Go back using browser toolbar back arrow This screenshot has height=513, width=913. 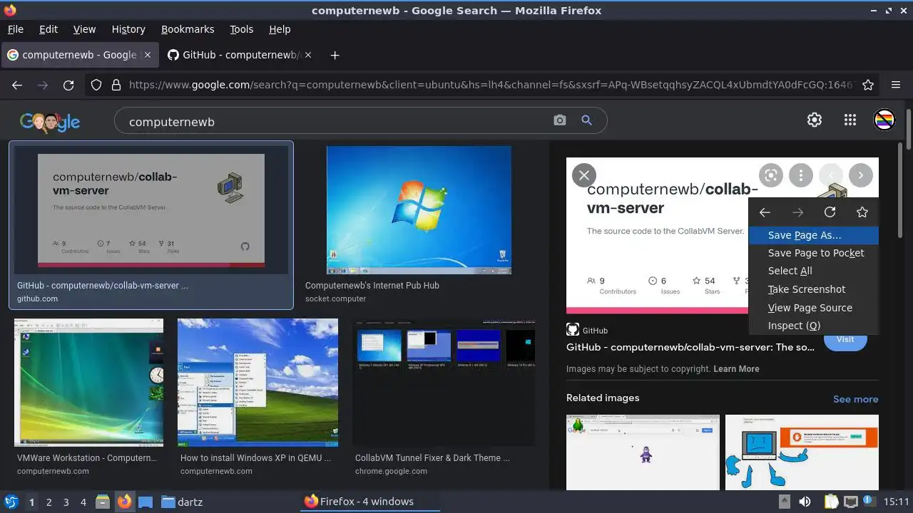pyautogui.click(x=17, y=85)
